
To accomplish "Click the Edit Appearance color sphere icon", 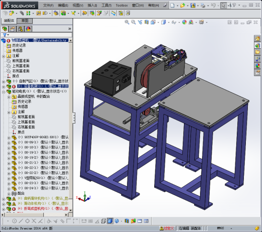I will 184,22.
